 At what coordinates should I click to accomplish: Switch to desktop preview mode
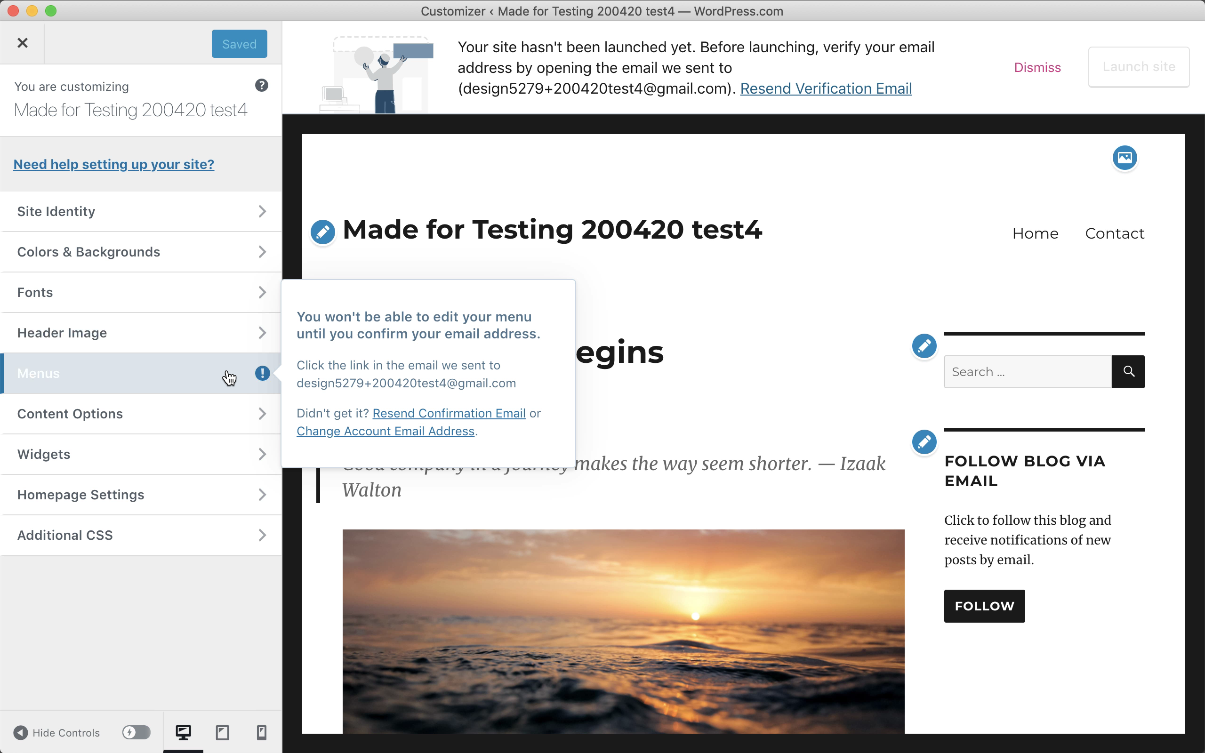tap(183, 732)
